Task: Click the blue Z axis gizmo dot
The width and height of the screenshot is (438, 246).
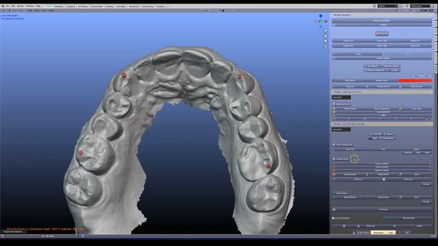Action: (321, 16)
